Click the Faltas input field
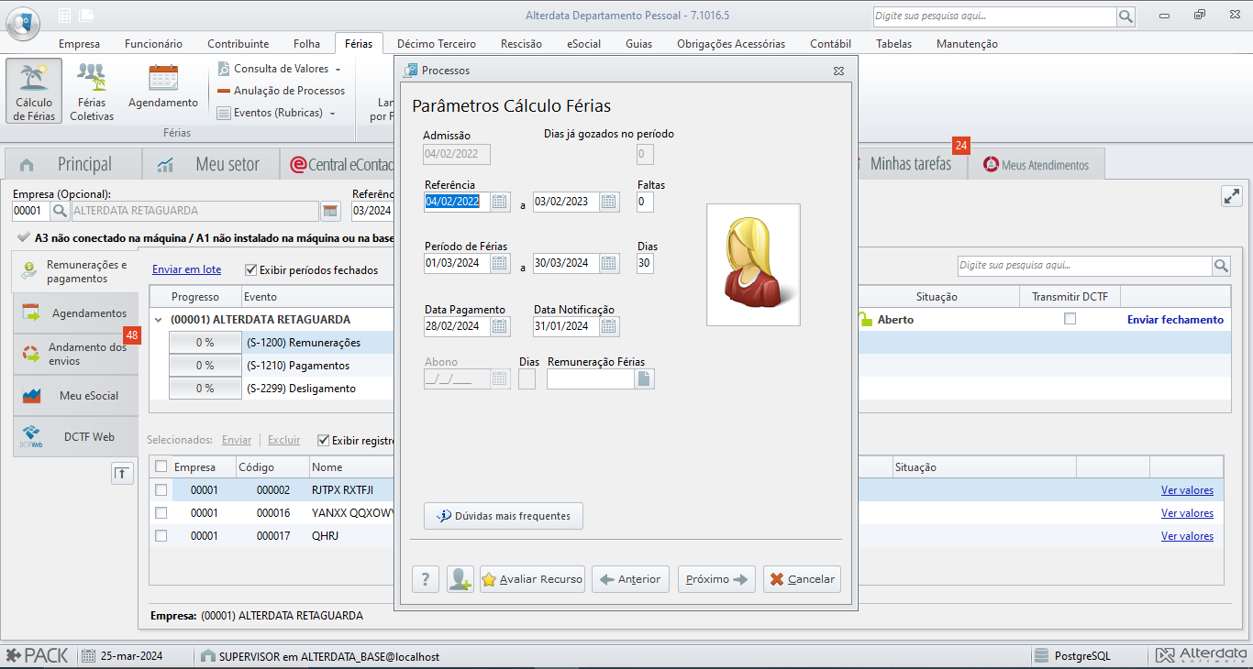The image size is (1253, 669). point(645,202)
